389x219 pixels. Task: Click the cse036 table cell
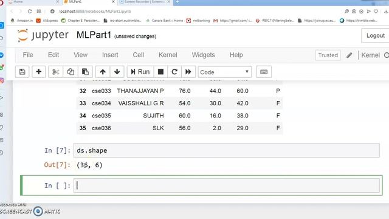tap(102, 128)
